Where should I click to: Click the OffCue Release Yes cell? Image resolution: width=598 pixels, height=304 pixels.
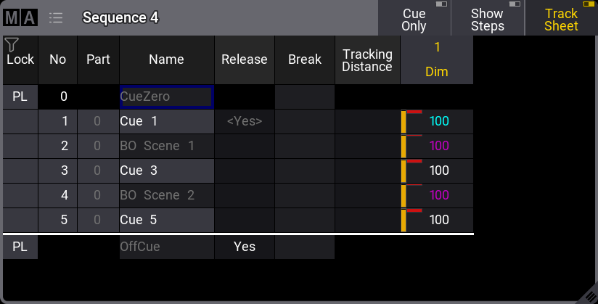click(x=244, y=247)
